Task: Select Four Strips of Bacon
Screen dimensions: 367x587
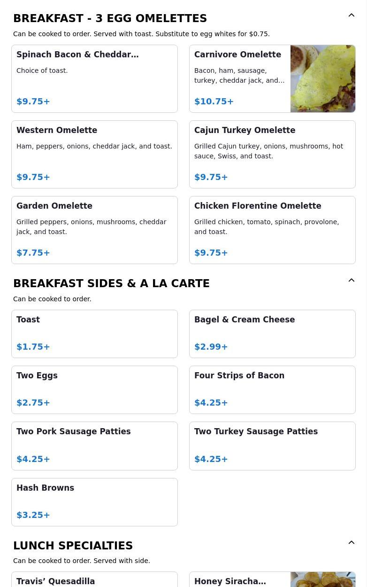Action: [272, 390]
